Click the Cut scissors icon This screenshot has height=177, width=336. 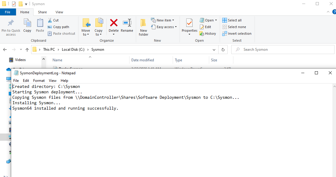tap(50, 20)
